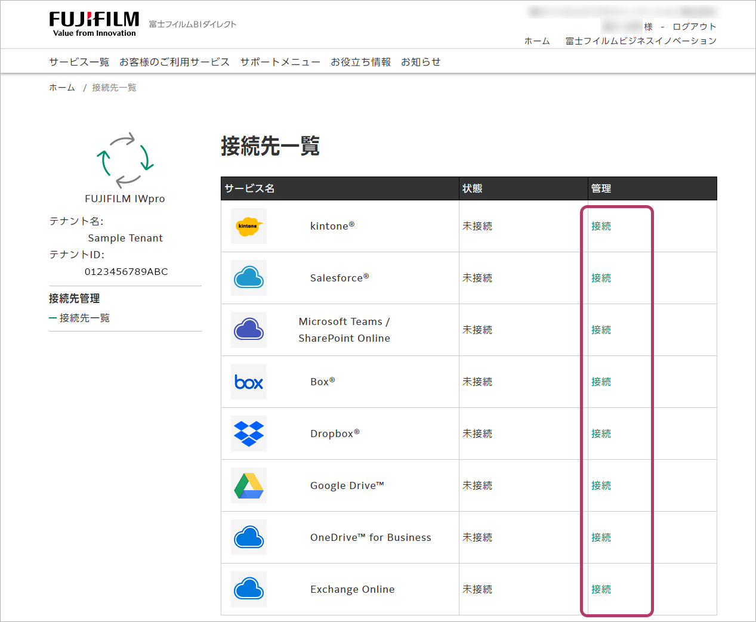Open the サービス一覧 menu
Viewport: 756px width, 622px height.
click(x=79, y=62)
